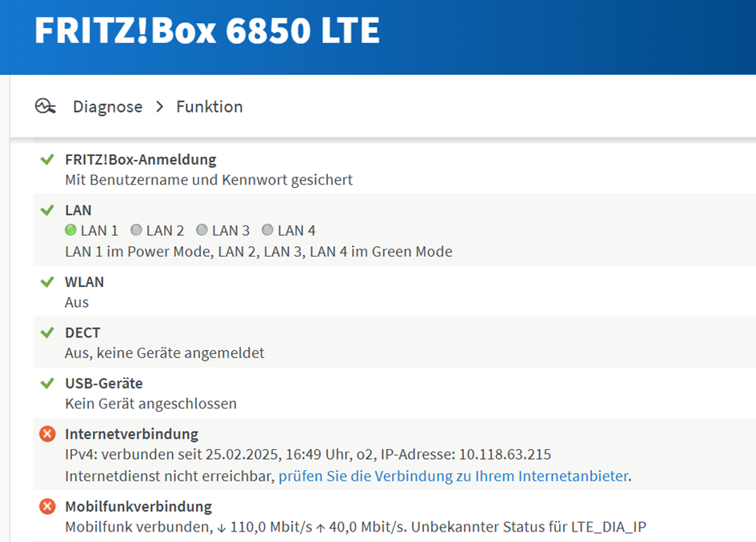Click the gray LAN 2 status indicator
This screenshot has width=756, height=542.
[x=136, y=230]
